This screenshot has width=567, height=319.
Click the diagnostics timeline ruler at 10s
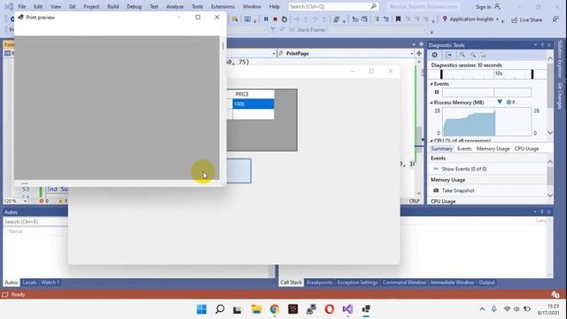tap(499, 74)
